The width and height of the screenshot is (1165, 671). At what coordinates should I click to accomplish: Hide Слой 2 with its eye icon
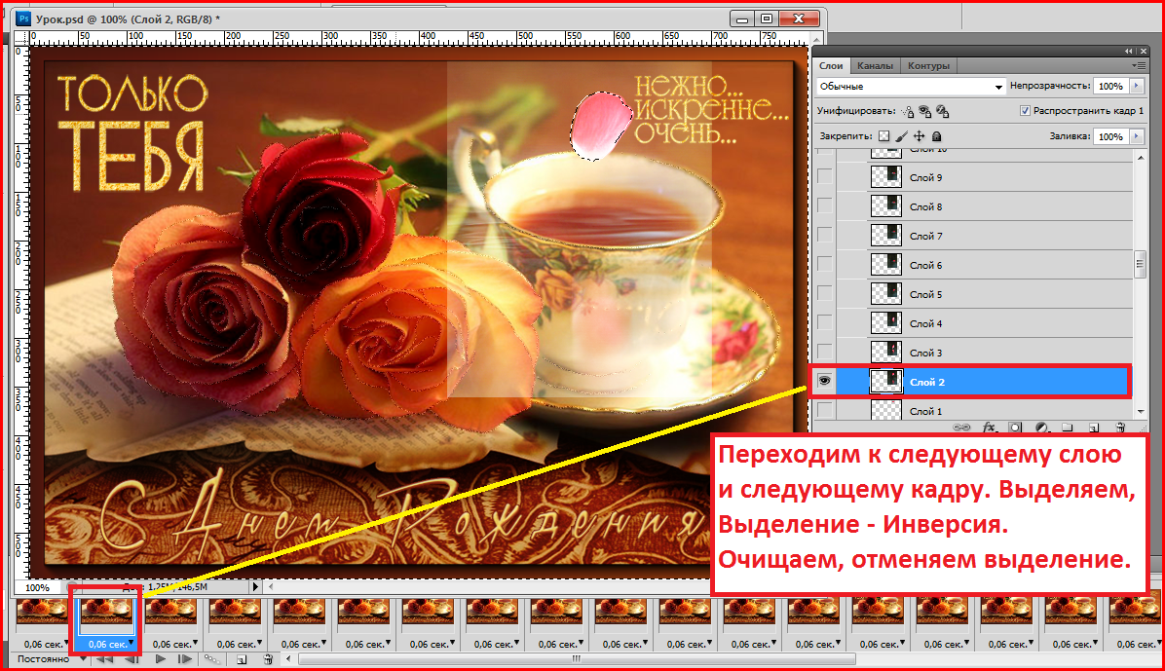(x=825, y=381)
